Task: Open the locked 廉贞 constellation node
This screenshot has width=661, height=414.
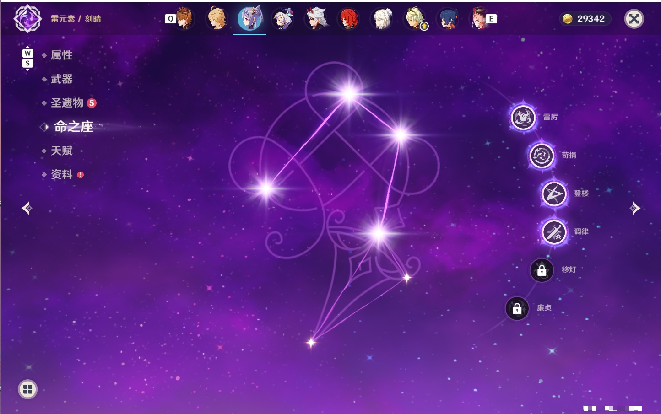Action: (x=517, y=308)
